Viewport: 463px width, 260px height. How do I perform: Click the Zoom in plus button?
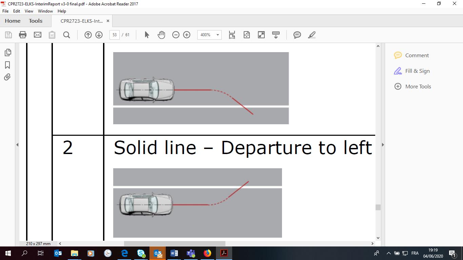pos(187,35)
